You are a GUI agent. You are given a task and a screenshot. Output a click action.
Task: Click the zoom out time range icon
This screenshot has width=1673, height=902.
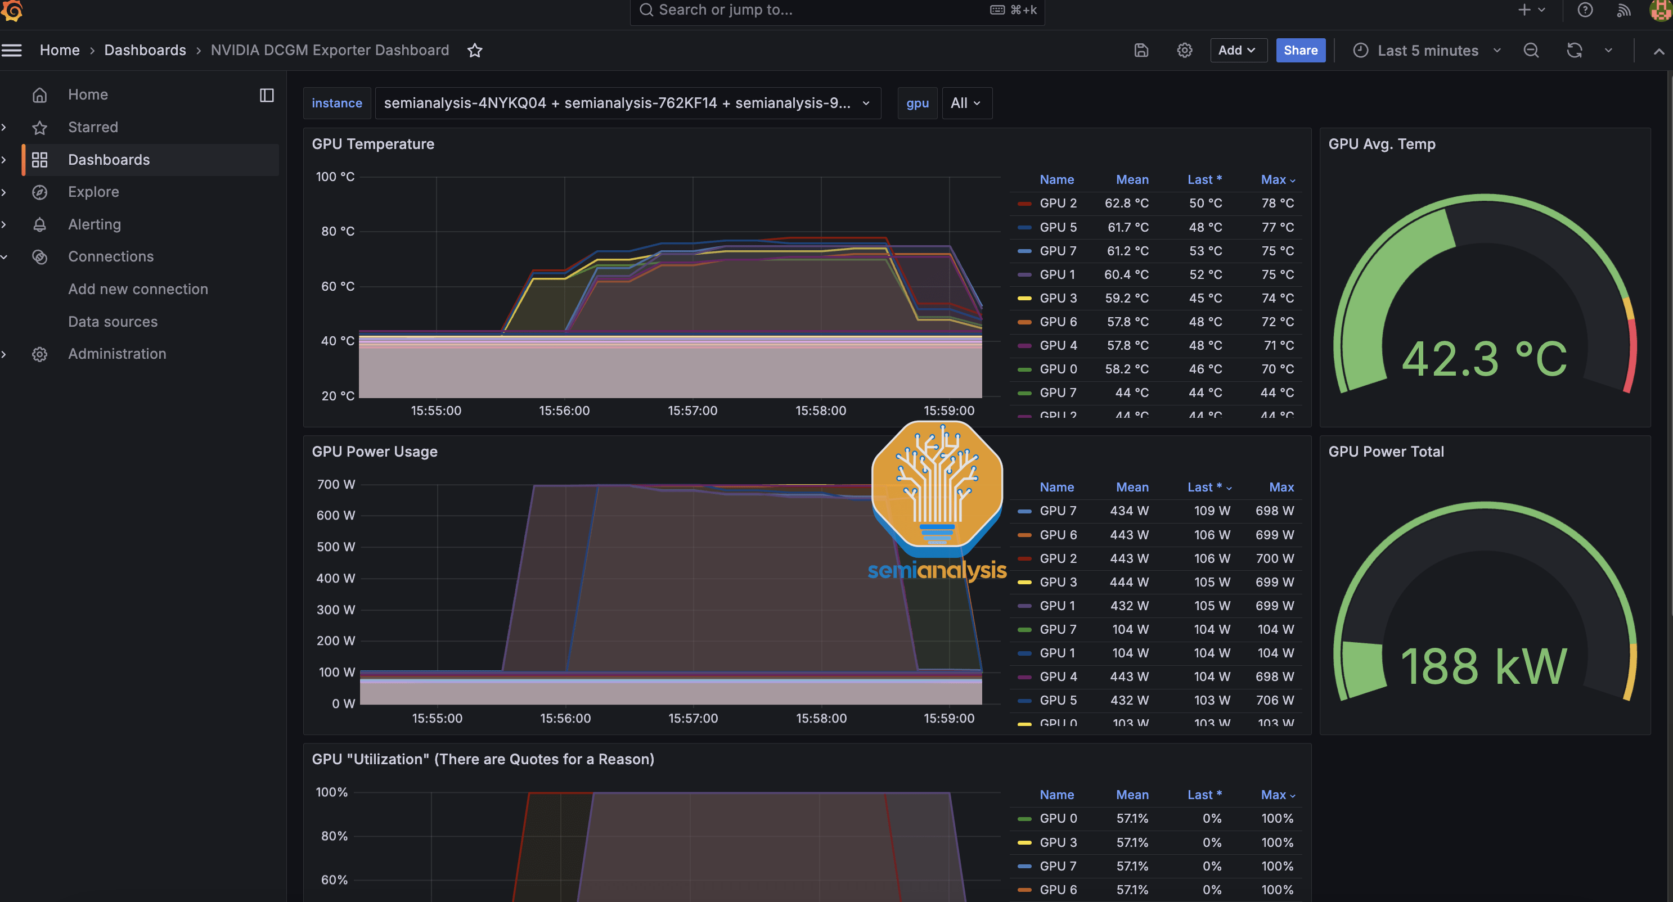pyautogui.click(x=1531, y=50)
